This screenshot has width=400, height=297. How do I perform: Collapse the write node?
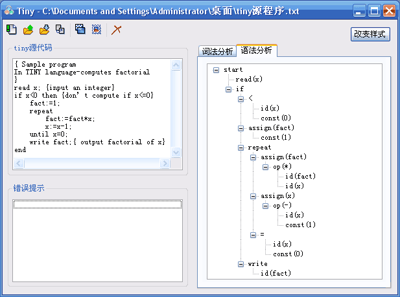click(x=241, y=264)
